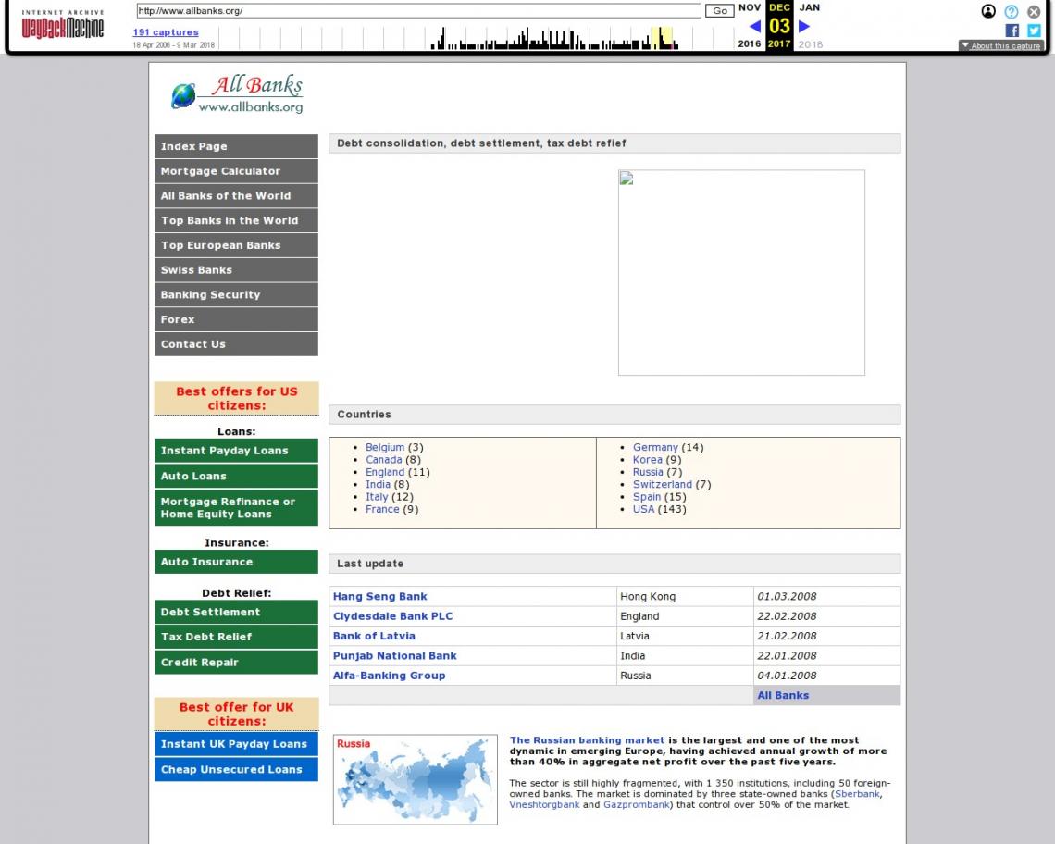Image resolution: width=1055 pixels, height=844 pixels.
Task: Open Belgium country link
Action: pyautogui.click(x=385, y=448)
